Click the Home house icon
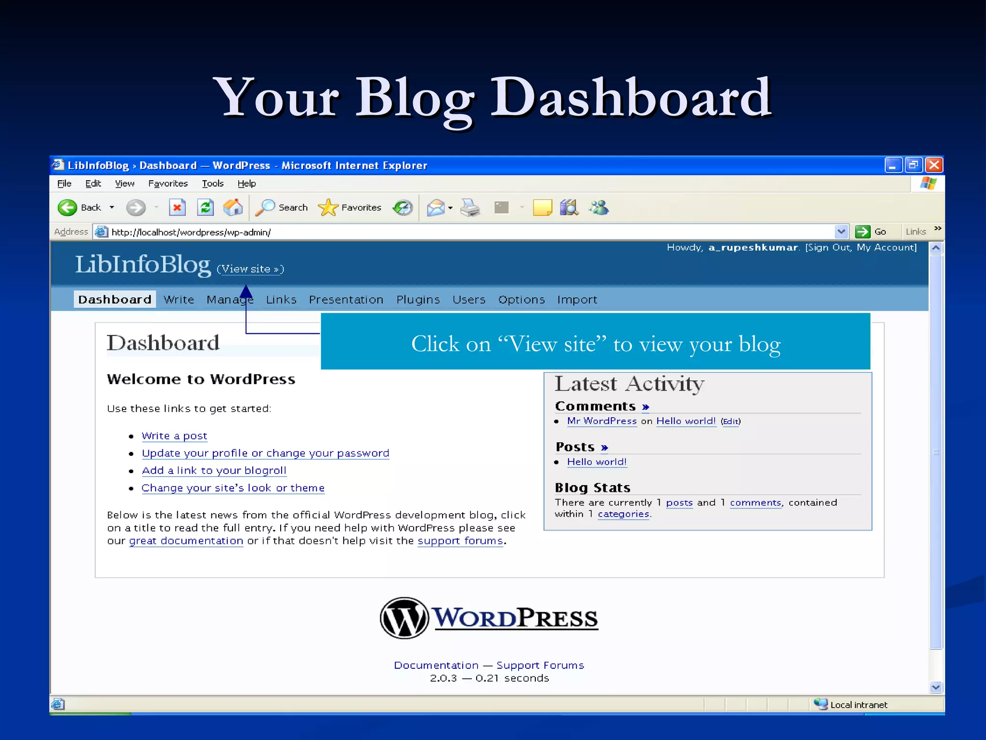 click(x=233, y=208)
